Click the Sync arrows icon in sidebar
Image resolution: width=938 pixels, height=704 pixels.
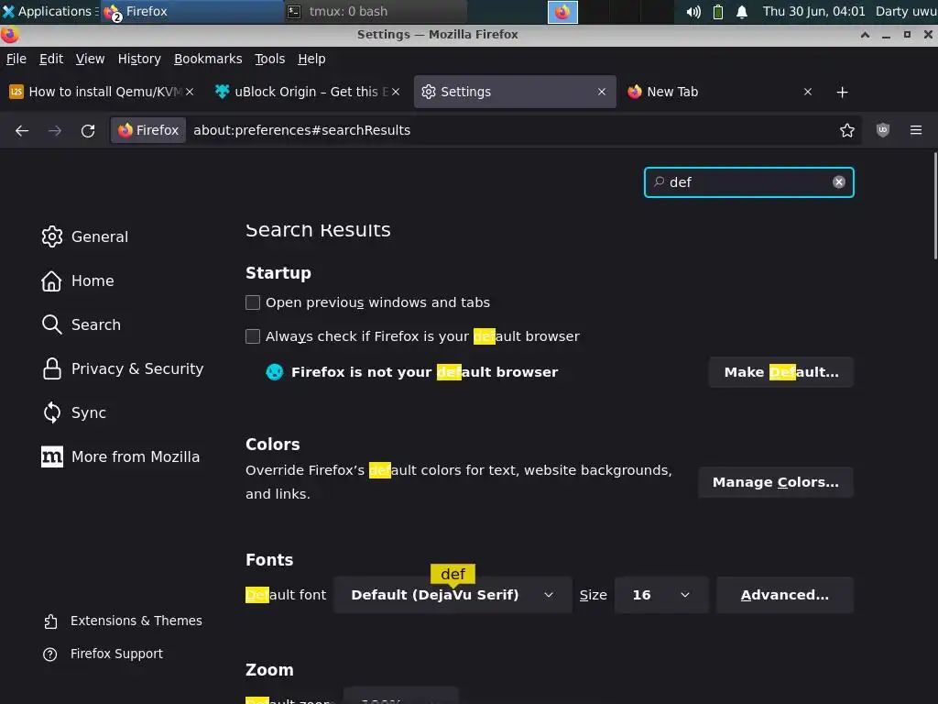click(52, 412)
